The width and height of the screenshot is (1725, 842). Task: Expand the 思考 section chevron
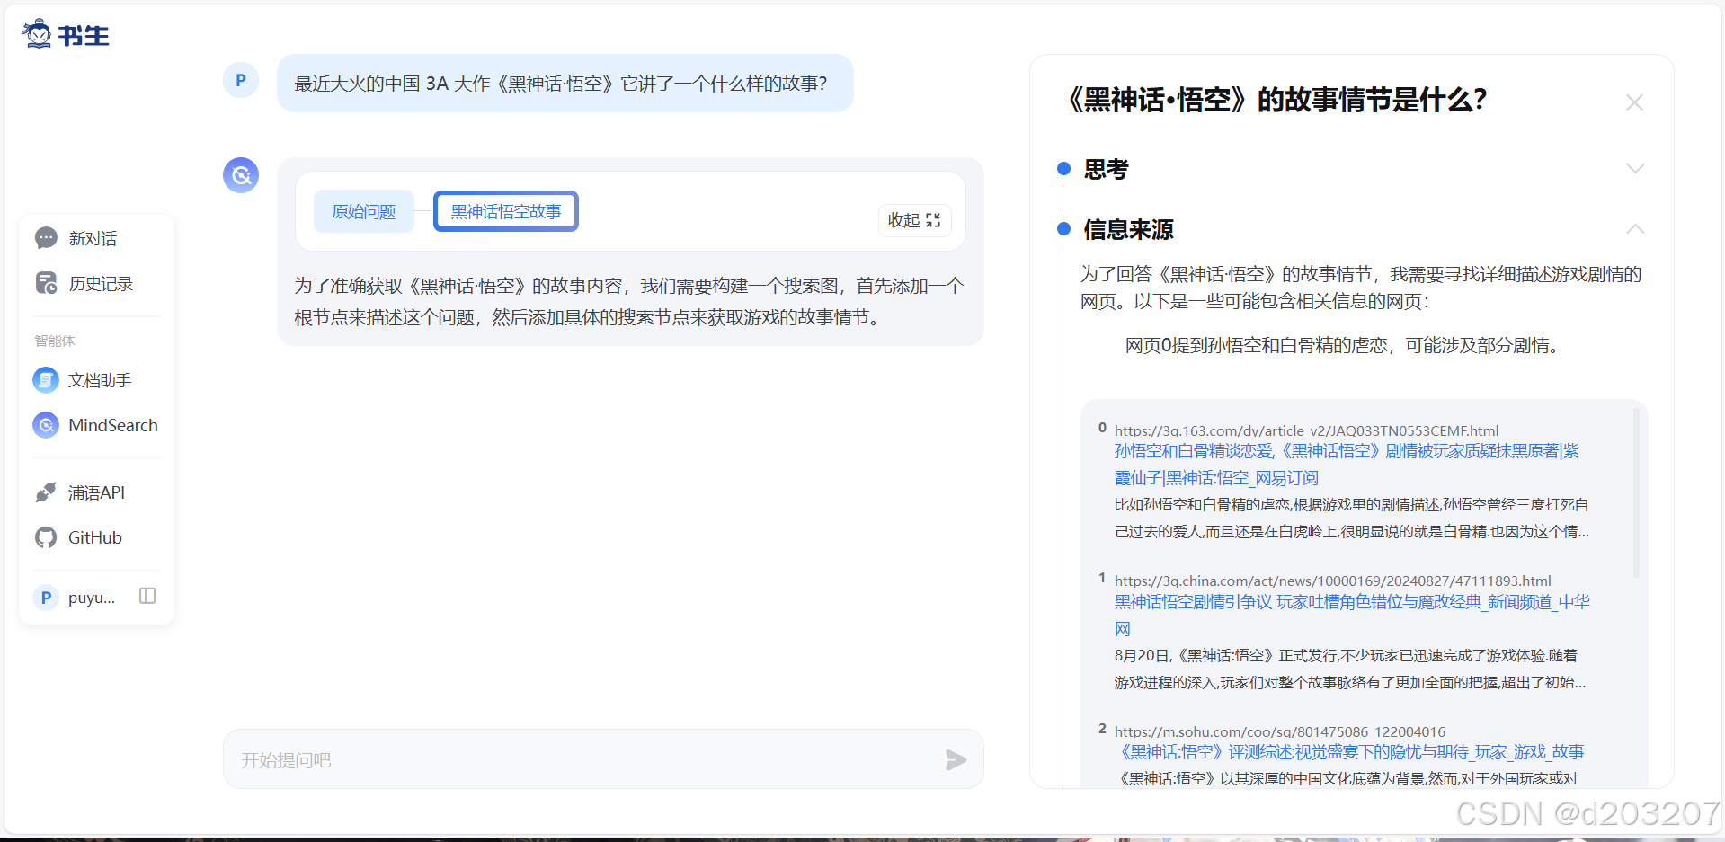[1635, 168]
